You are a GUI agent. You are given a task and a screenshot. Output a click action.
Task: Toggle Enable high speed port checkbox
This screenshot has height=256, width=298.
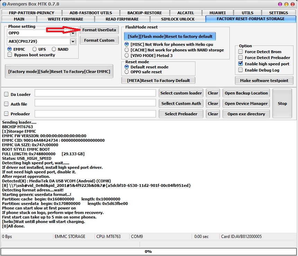point(240,64)
